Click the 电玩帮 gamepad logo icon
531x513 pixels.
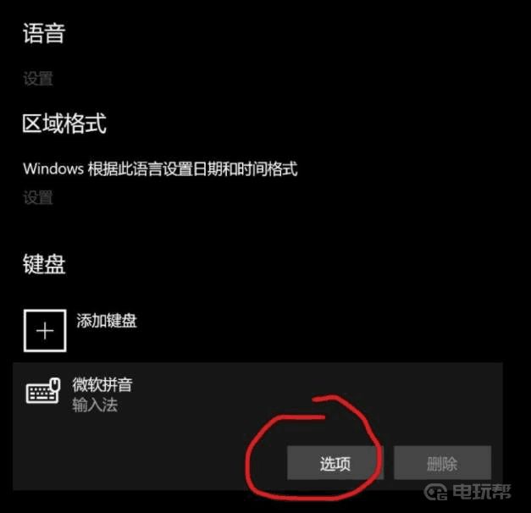pos(436,492)
